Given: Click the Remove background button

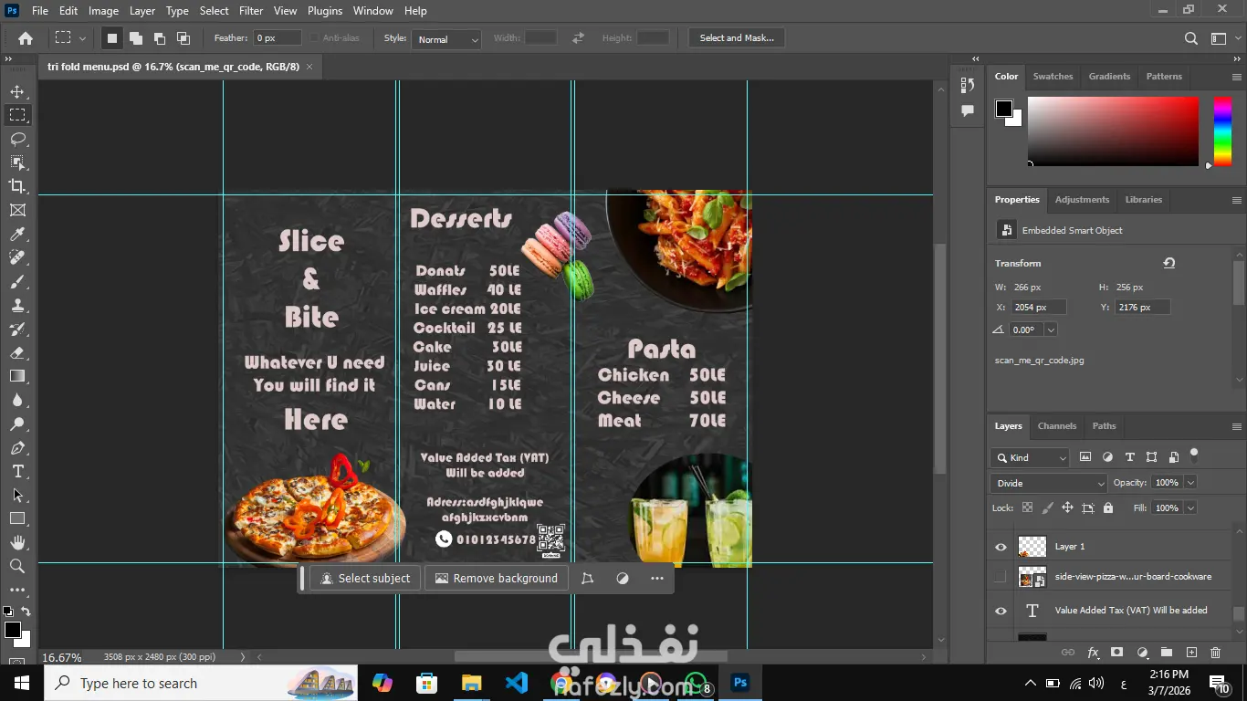Looking at the screenshot, I should (497, 578).
